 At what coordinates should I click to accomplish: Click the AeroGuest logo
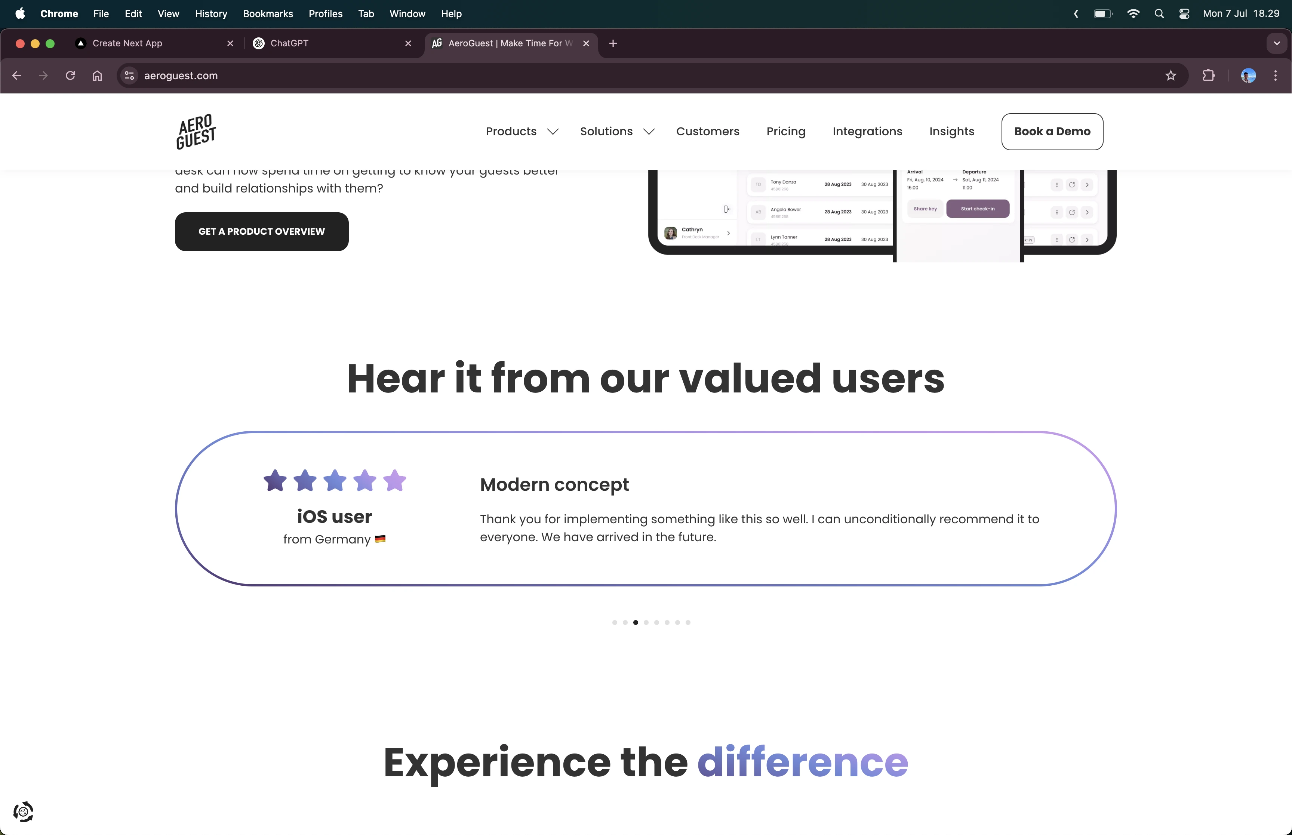coord(196,132)
